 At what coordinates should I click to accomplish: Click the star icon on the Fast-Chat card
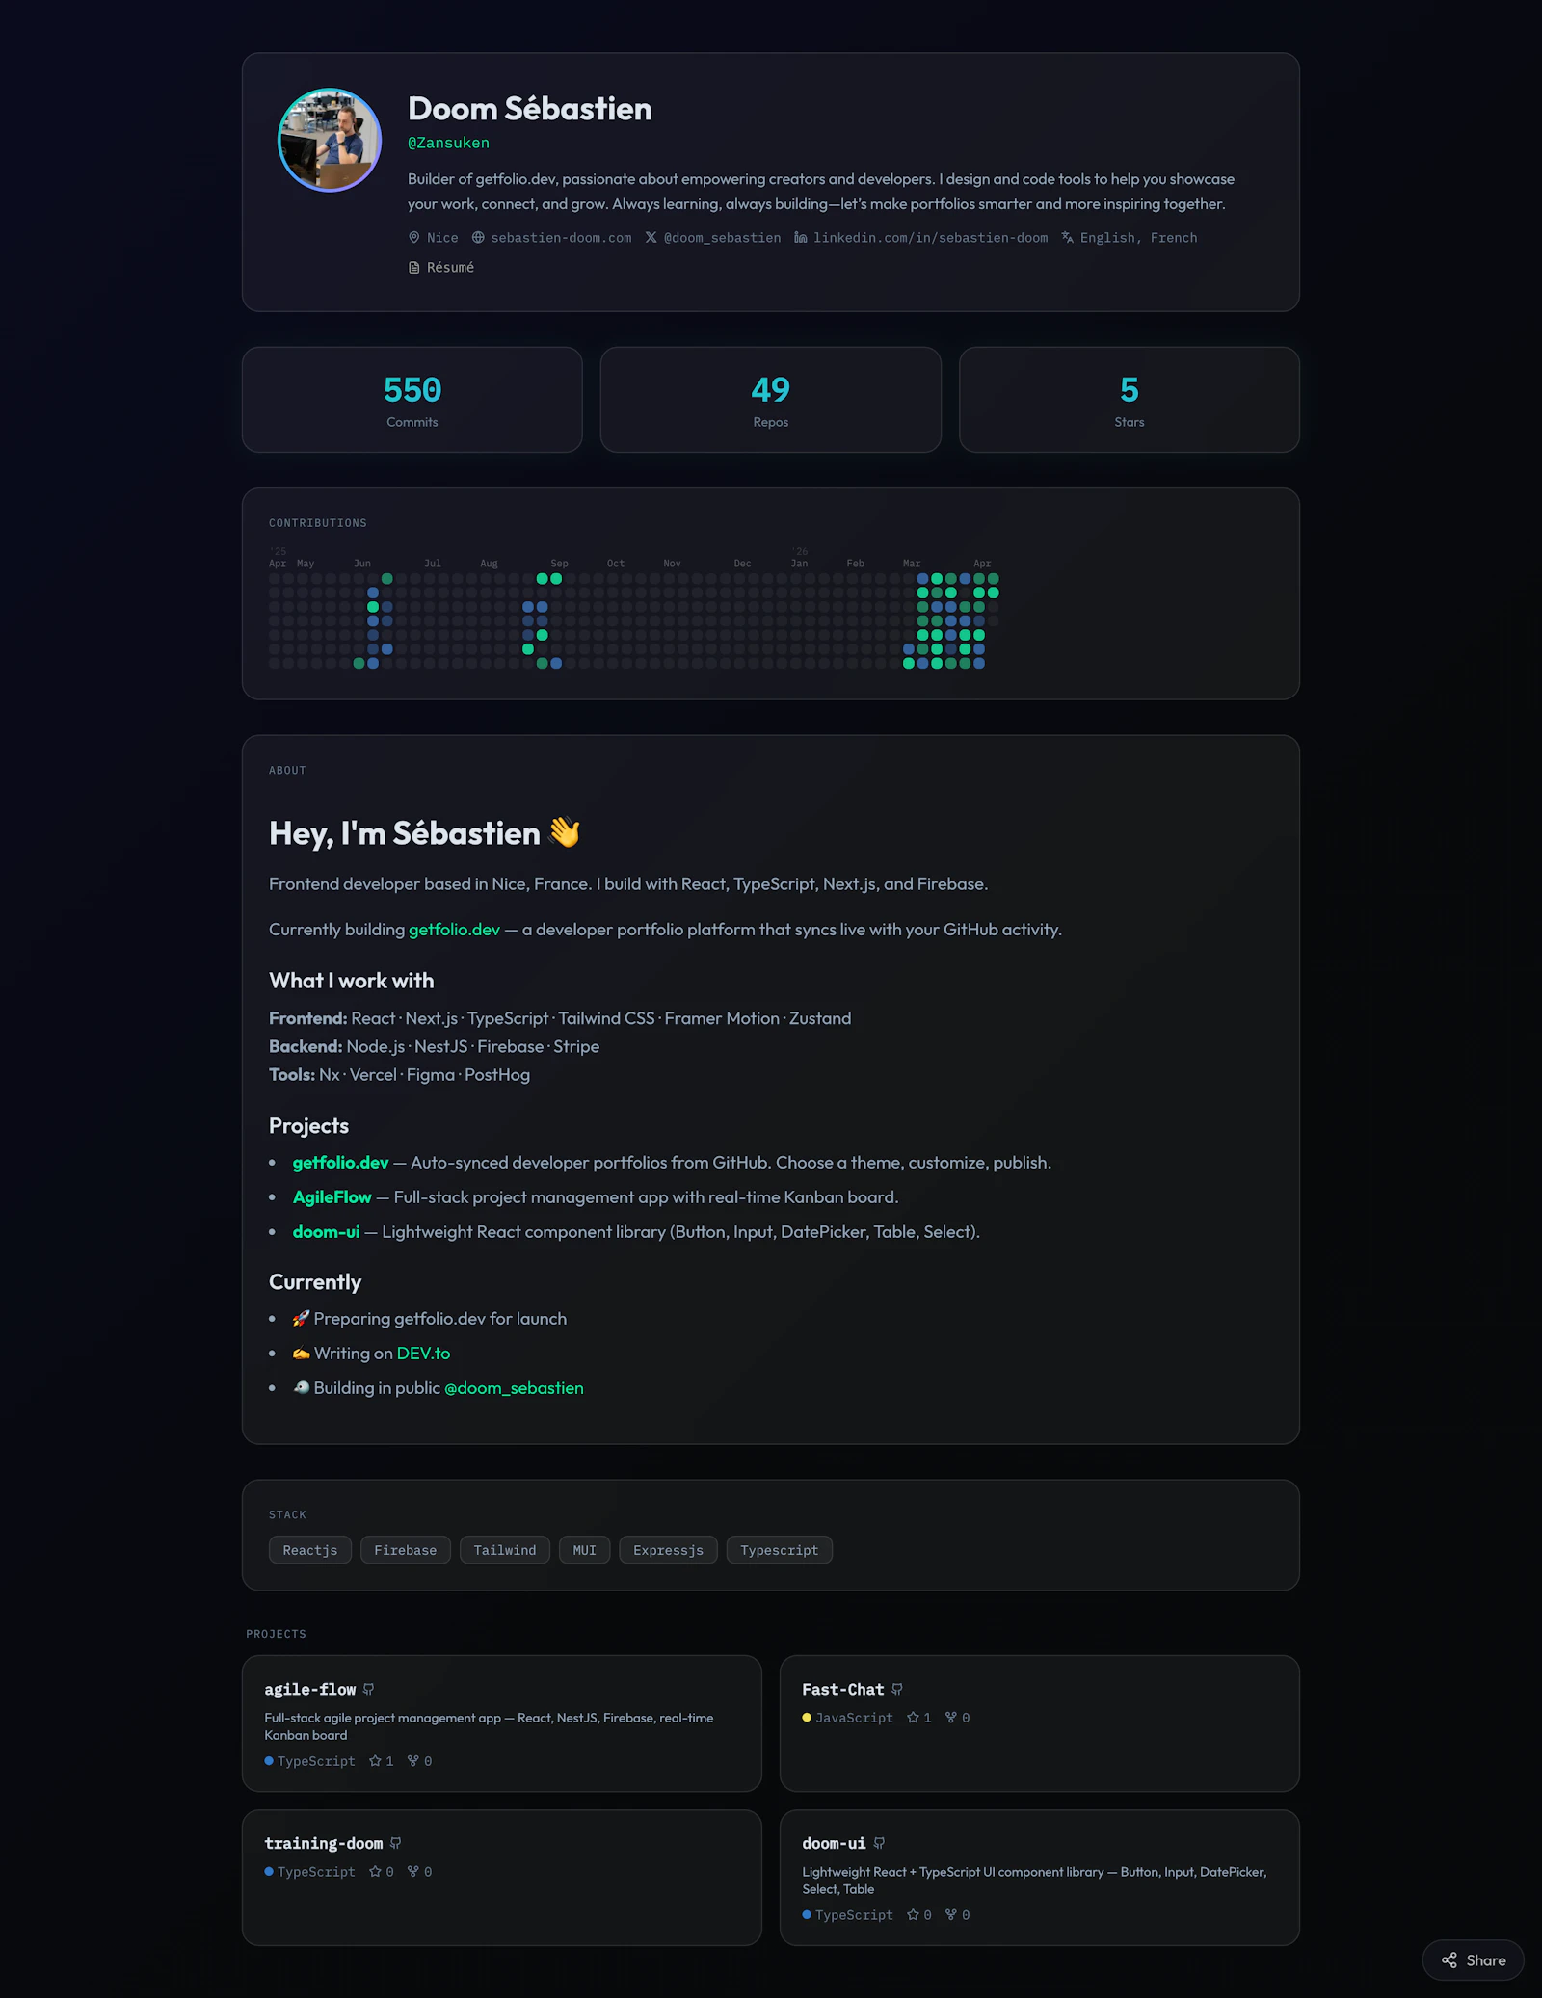914,1718
